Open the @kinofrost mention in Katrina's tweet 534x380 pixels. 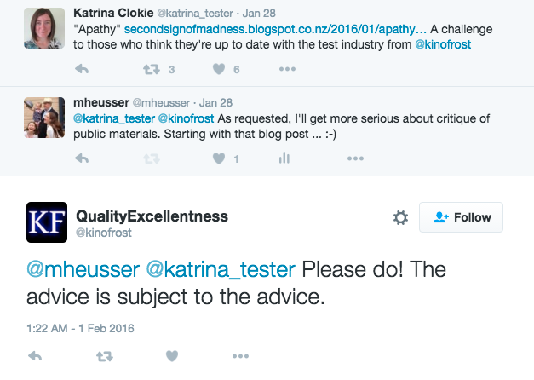443,44
